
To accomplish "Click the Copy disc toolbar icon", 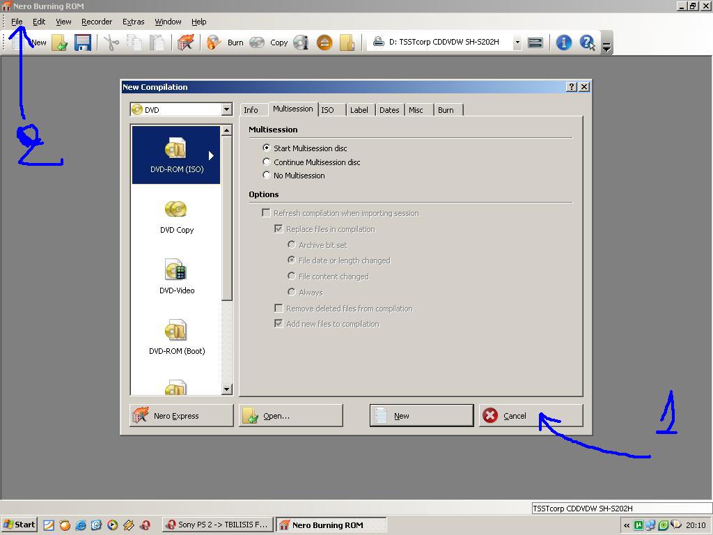I will tap(257, 42).
